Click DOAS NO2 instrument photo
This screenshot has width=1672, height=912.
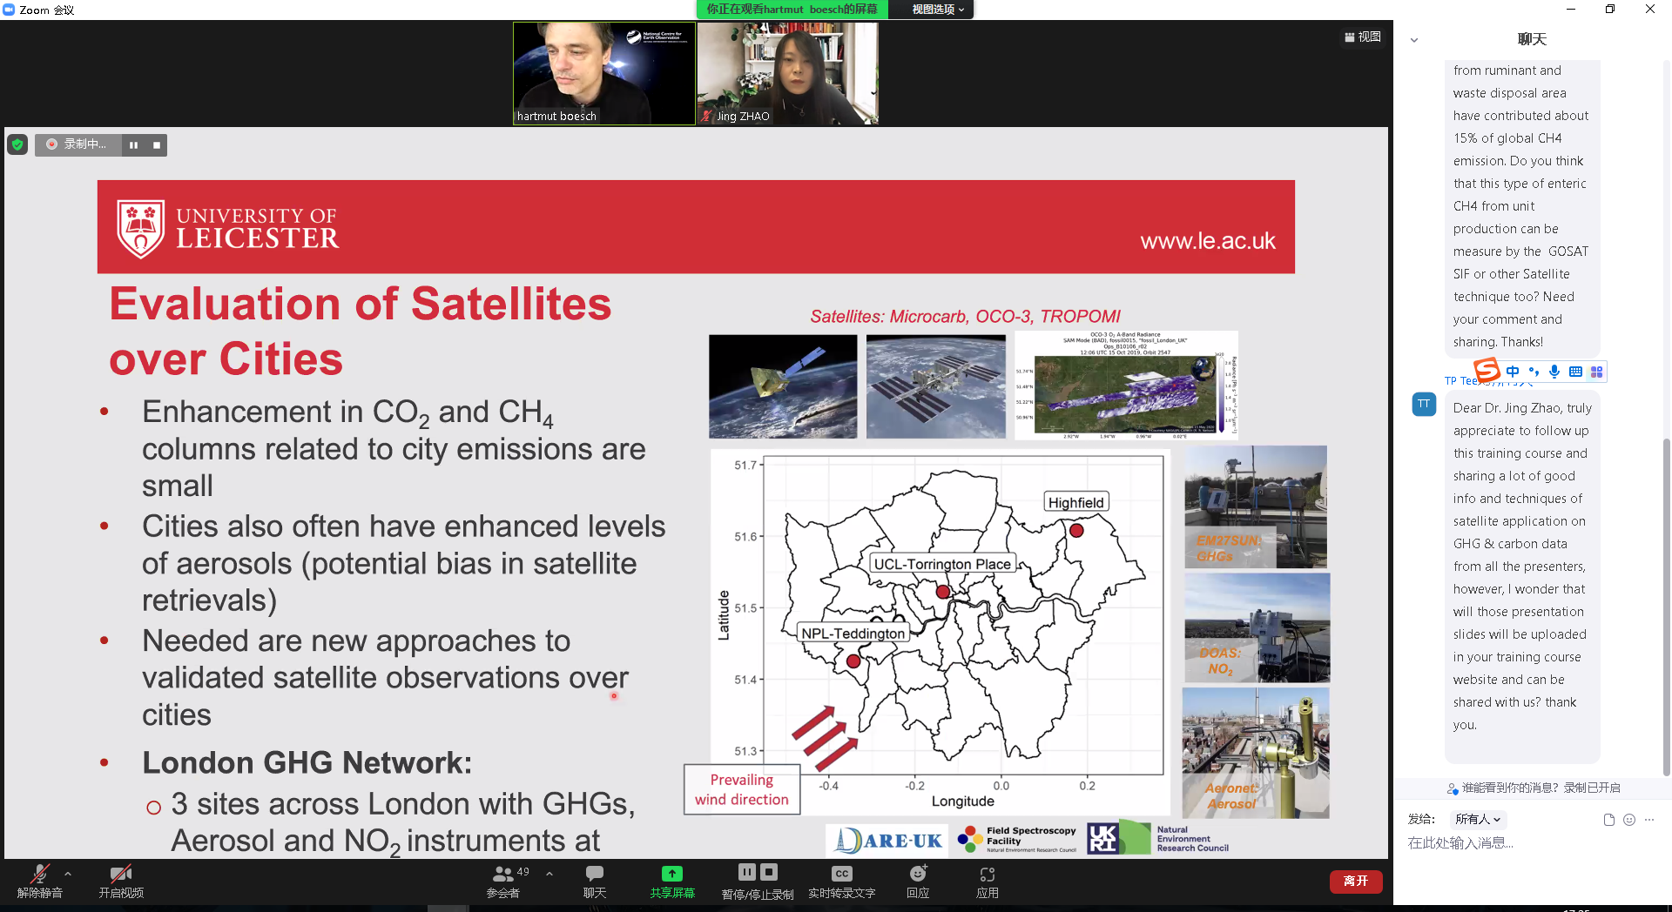click(1257, 627)
